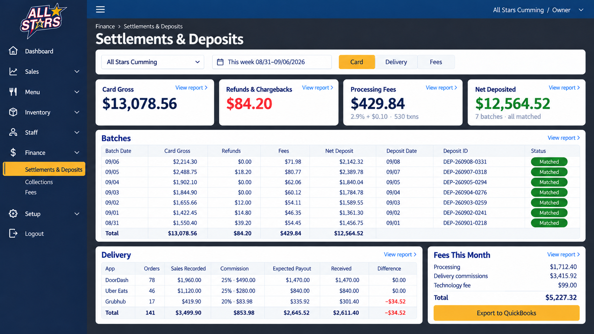This screenshot has height=334, width=594.
Task: Click the Uber Eats row app name
Action: pyautogui.click(x=117, y=291)
